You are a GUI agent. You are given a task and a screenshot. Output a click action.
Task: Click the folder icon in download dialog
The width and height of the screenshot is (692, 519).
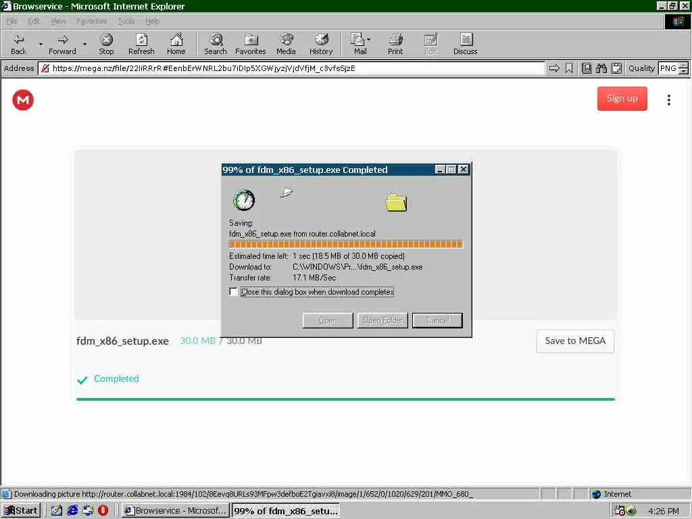(x=396, y=203)
